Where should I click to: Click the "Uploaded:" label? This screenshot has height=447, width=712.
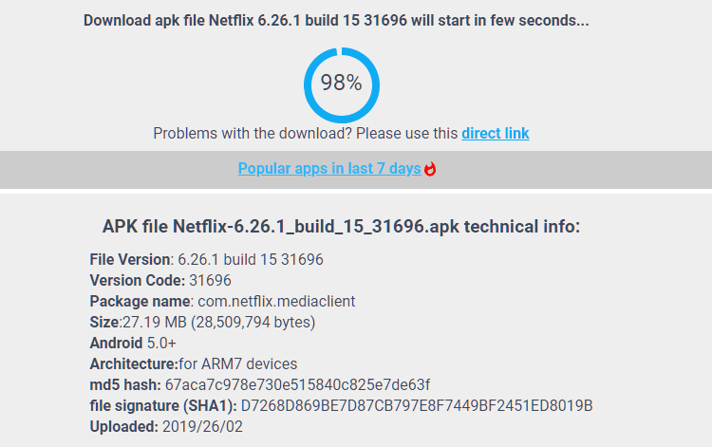[124, 426]
